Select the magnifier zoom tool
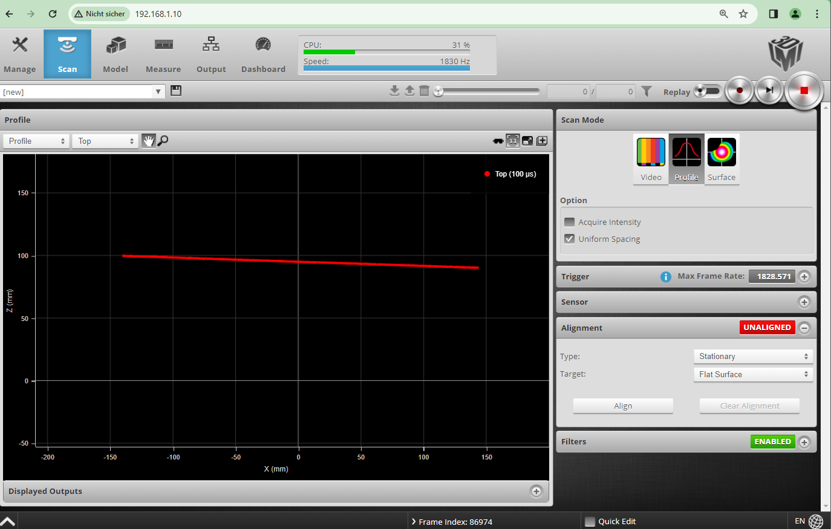Screen dimensions: 831x529 (x=163, y=141)
